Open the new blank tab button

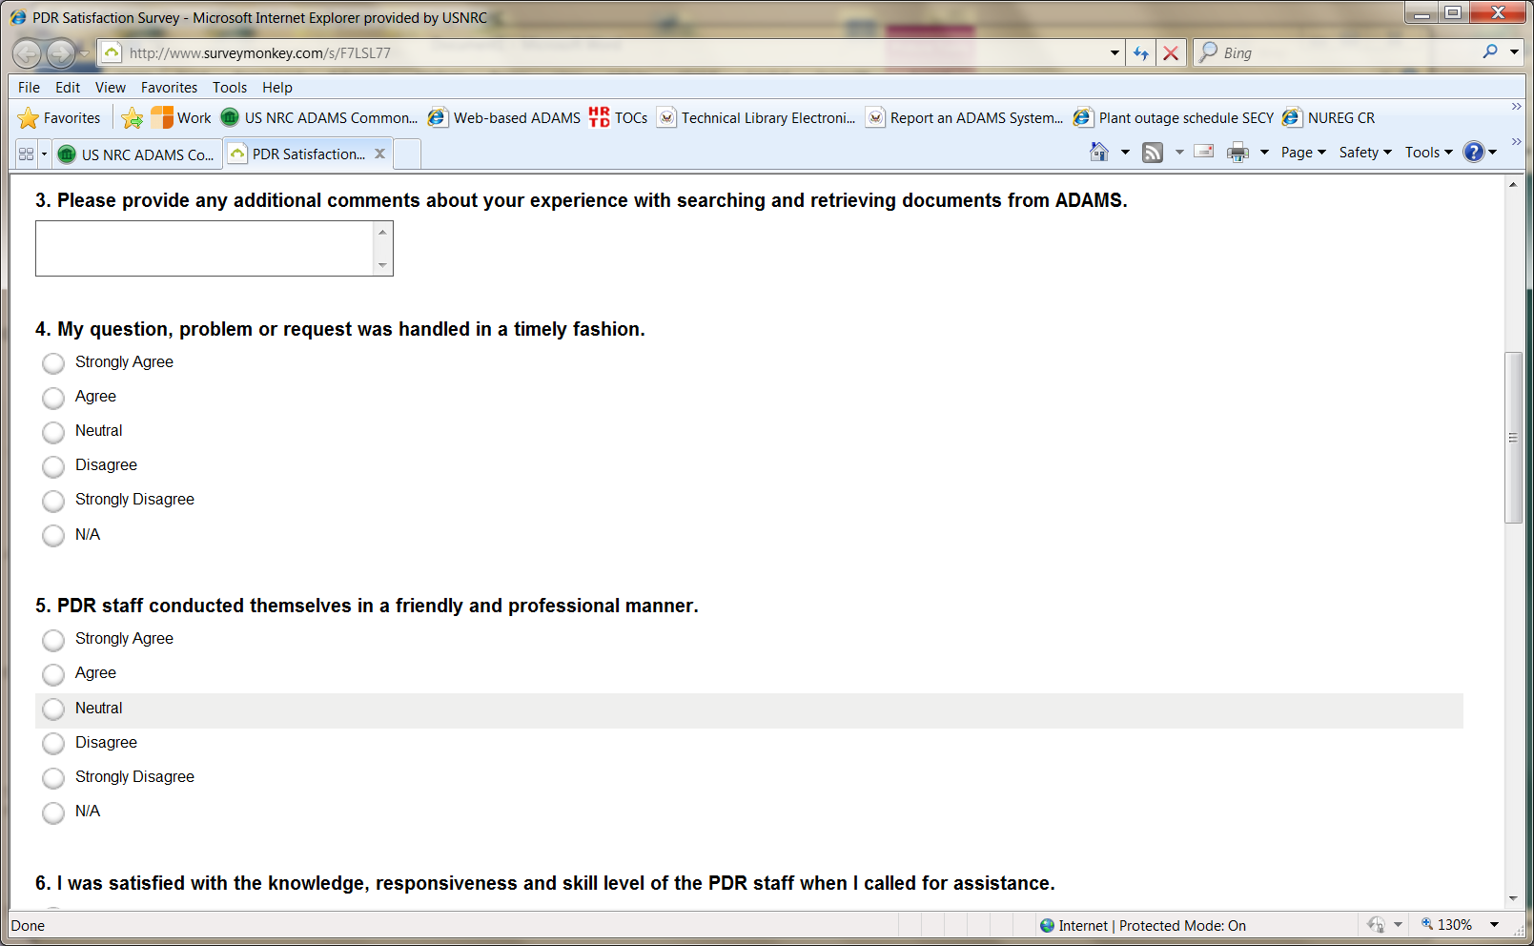tap(407, 154)
